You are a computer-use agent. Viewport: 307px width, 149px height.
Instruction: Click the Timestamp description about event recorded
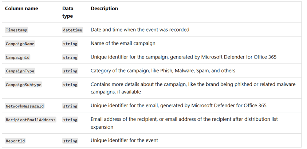140,30
